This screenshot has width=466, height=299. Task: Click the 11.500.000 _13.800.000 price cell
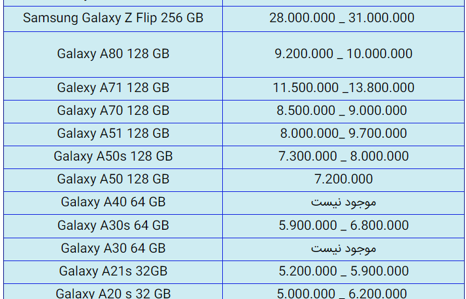pyautogui.click(x=343, y=88)
